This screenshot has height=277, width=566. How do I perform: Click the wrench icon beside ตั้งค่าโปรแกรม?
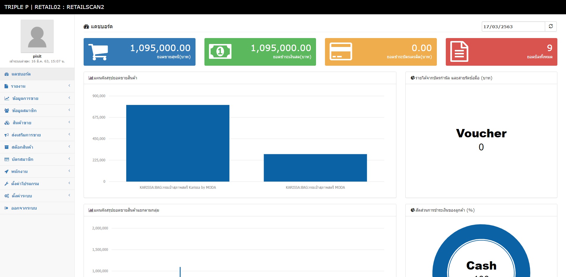pyautogui.click(x=7, y=184)
